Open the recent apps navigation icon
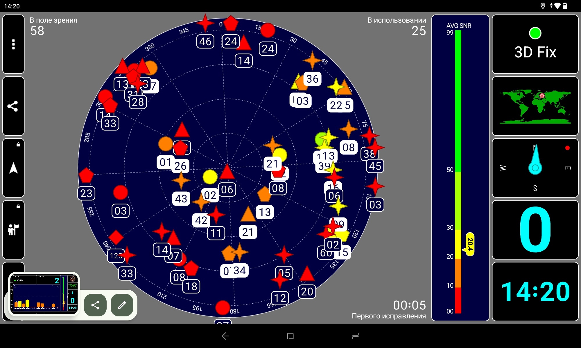The image size is (581, 348). point(355,336)
